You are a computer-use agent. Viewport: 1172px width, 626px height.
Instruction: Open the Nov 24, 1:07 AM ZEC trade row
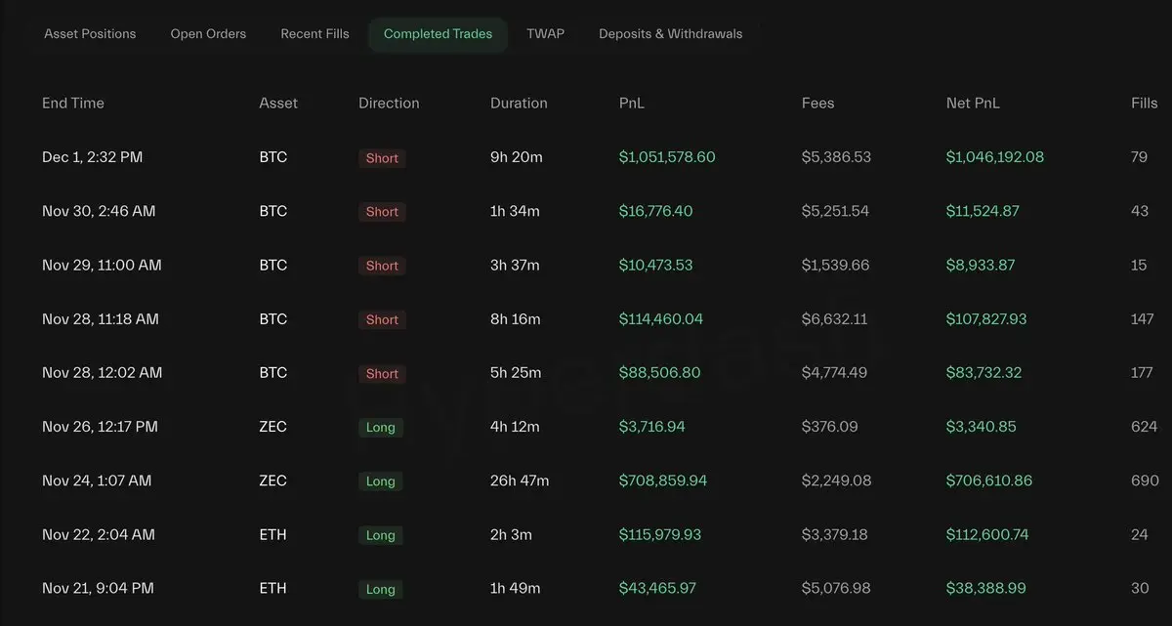97,480
